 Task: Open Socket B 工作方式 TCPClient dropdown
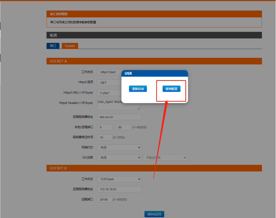(119, 179)
